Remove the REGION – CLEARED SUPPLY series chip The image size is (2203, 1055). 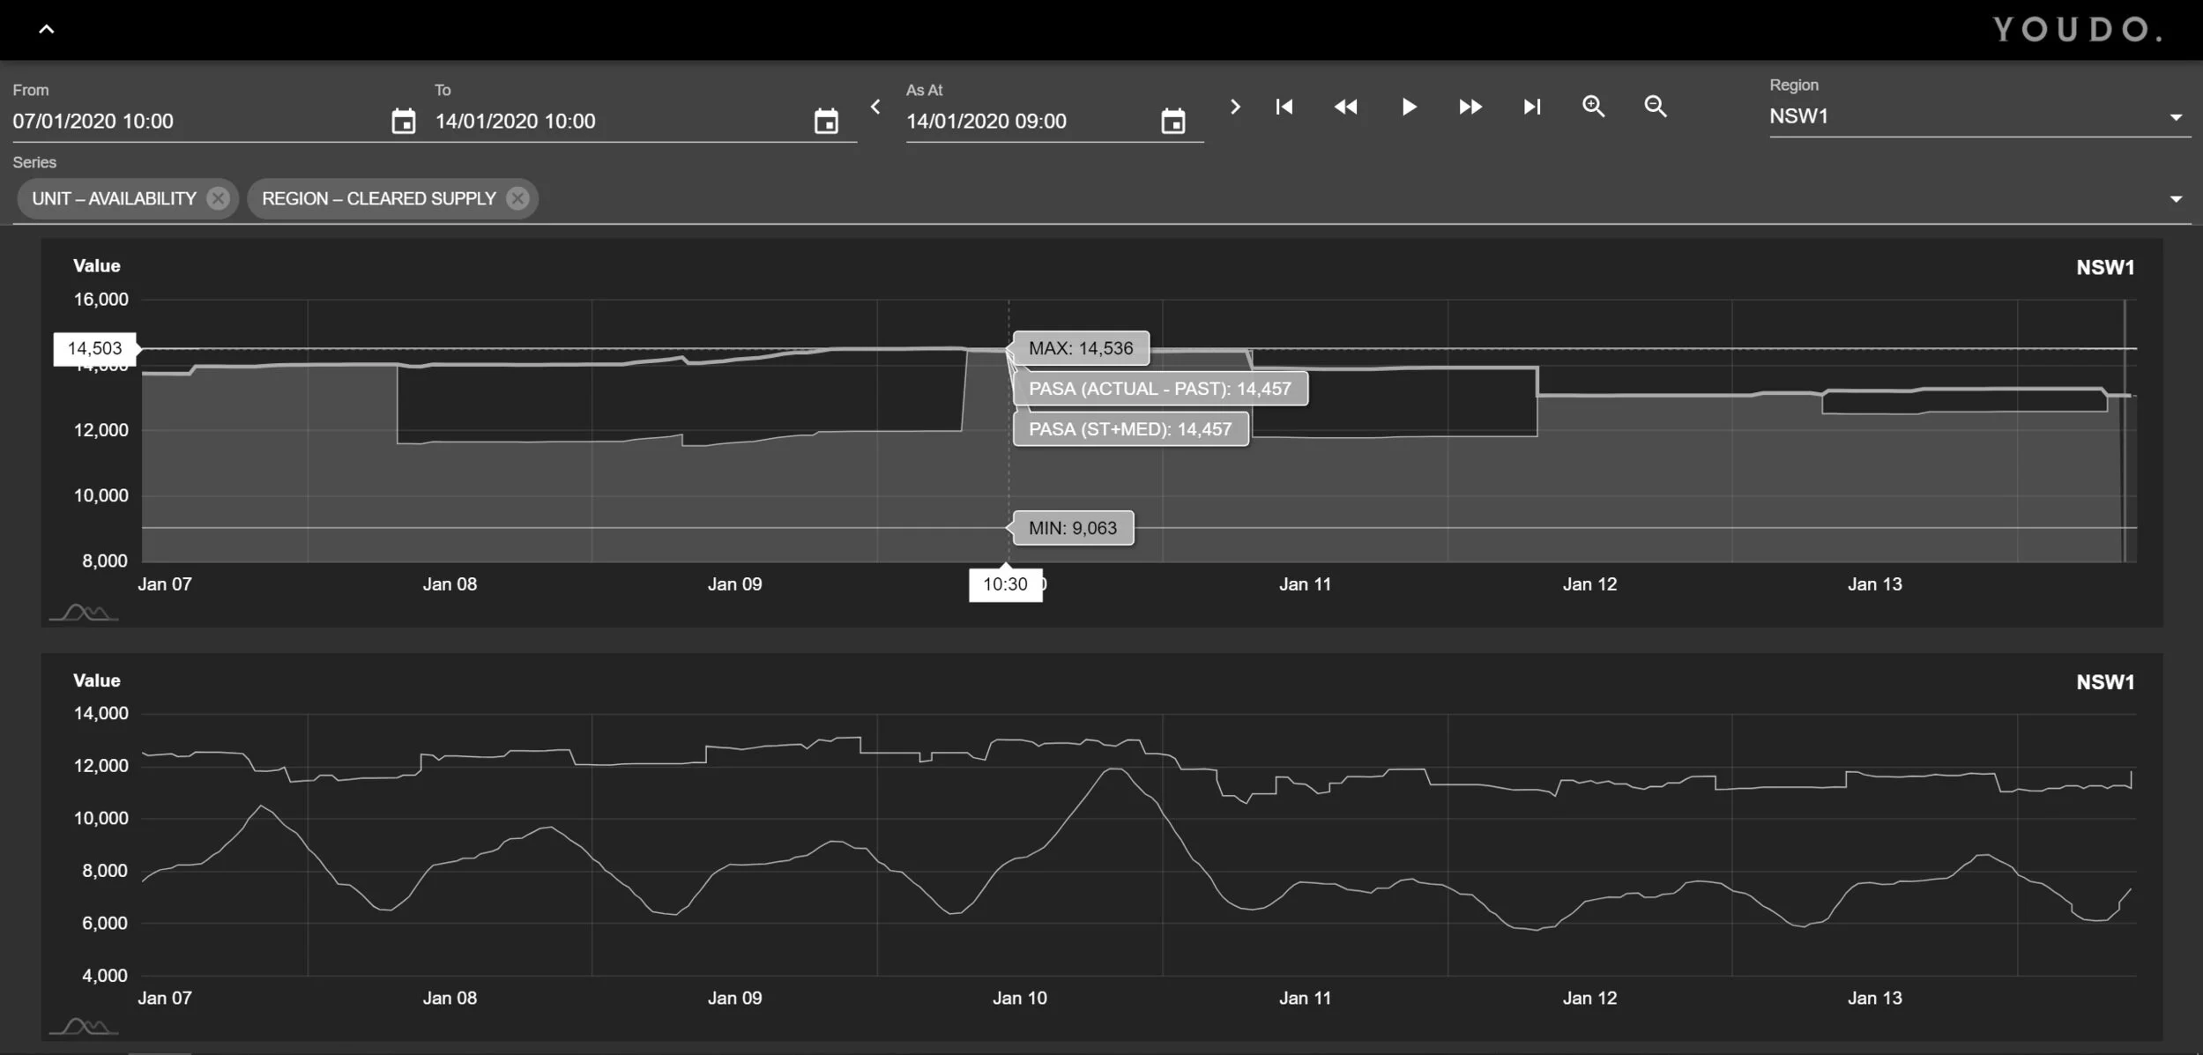(517, 198)
